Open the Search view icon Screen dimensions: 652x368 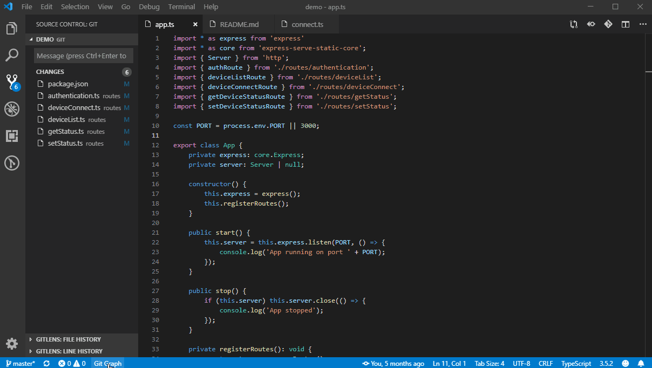coord(12,55)
